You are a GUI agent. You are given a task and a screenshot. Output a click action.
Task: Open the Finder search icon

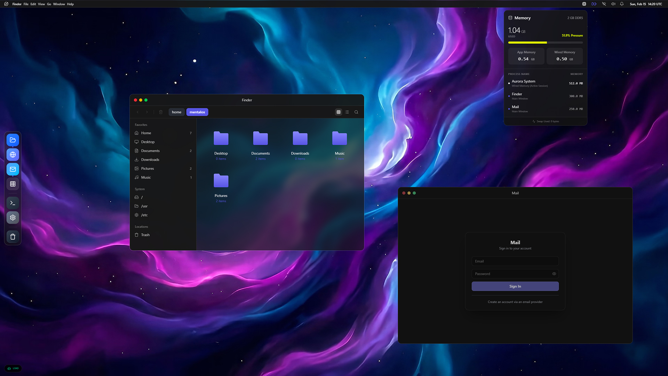point(356,112)
